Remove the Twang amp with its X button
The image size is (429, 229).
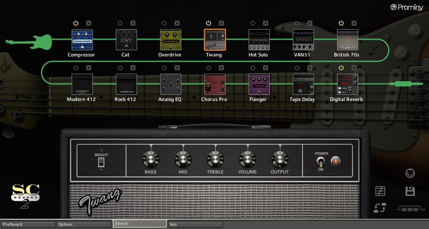pos(221,23)
